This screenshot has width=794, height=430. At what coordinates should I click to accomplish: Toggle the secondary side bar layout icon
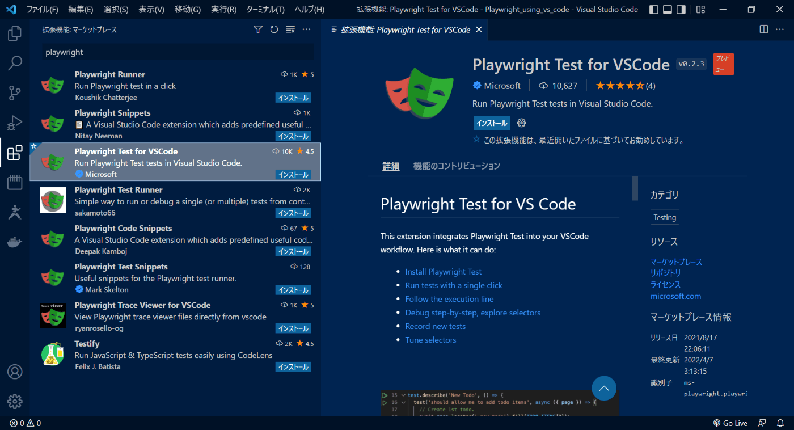(681, 10)
